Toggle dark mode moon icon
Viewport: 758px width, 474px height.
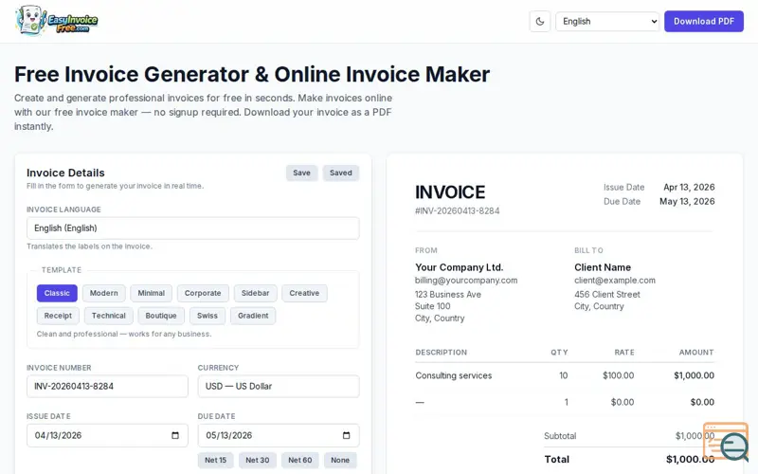point(540,21)
